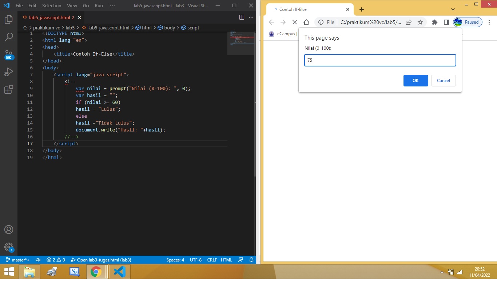Screen dimensions: 497x292
Task: Click the Manage settings gear
Action: (9, 247)
